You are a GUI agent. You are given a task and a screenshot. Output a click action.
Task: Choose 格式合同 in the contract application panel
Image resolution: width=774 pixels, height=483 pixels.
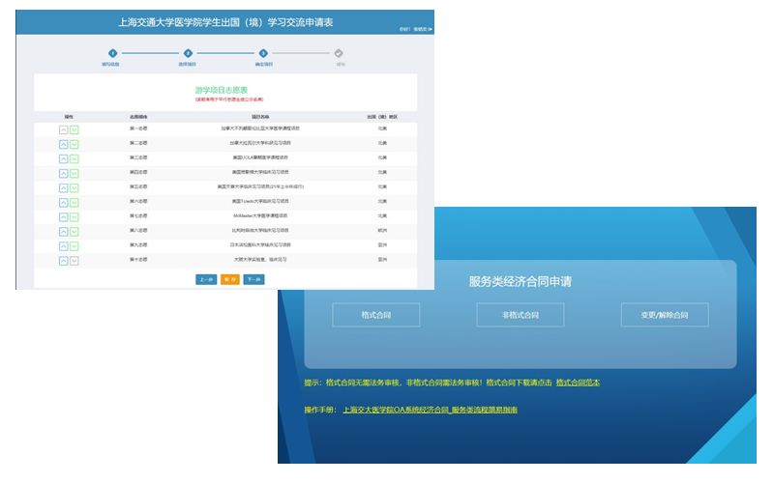click(x=376, y=315)
